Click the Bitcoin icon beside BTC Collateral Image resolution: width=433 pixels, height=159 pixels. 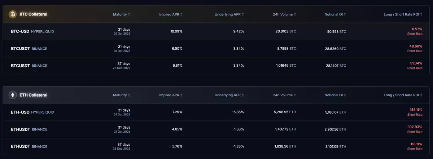click(x=13, y=14)
